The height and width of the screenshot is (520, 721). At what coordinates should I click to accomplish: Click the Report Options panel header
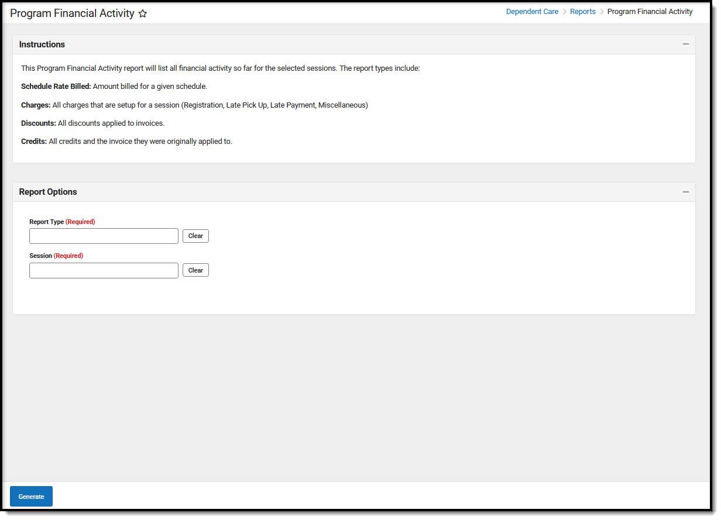click(x=48, y=191)
